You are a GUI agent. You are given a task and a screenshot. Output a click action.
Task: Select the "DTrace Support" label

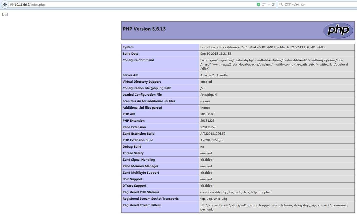click(x=134, y=185)
